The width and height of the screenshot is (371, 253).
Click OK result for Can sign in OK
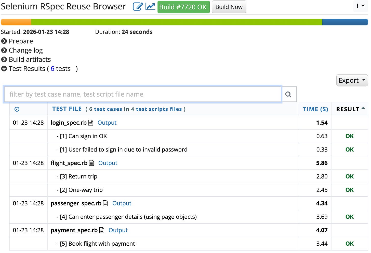click(x=350, y=136)
